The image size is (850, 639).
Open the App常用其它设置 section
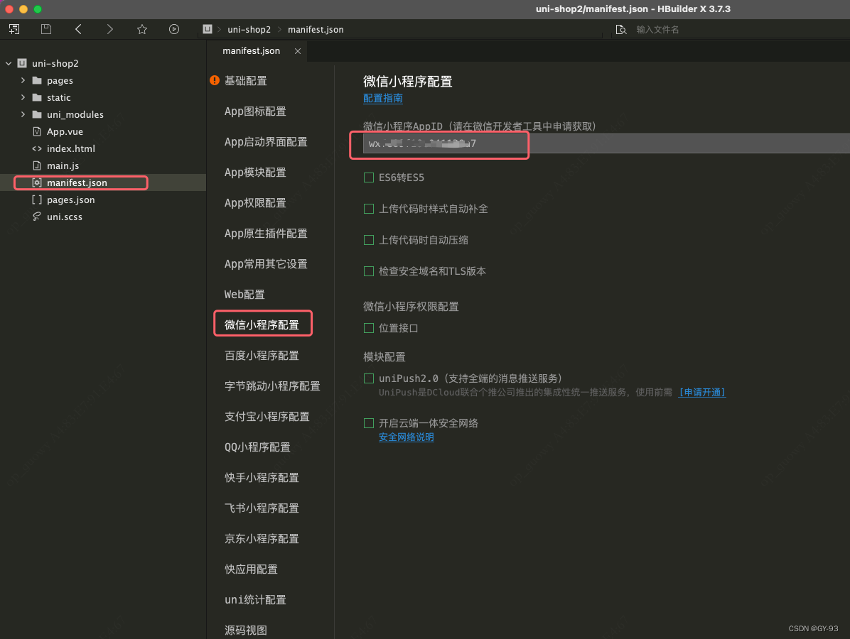[x=267, y=263]
